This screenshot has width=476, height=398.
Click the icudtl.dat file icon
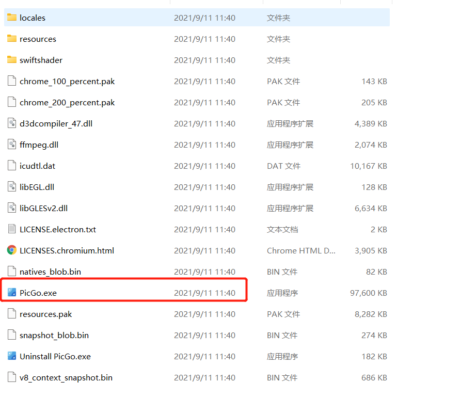click(x=12, y=166)
